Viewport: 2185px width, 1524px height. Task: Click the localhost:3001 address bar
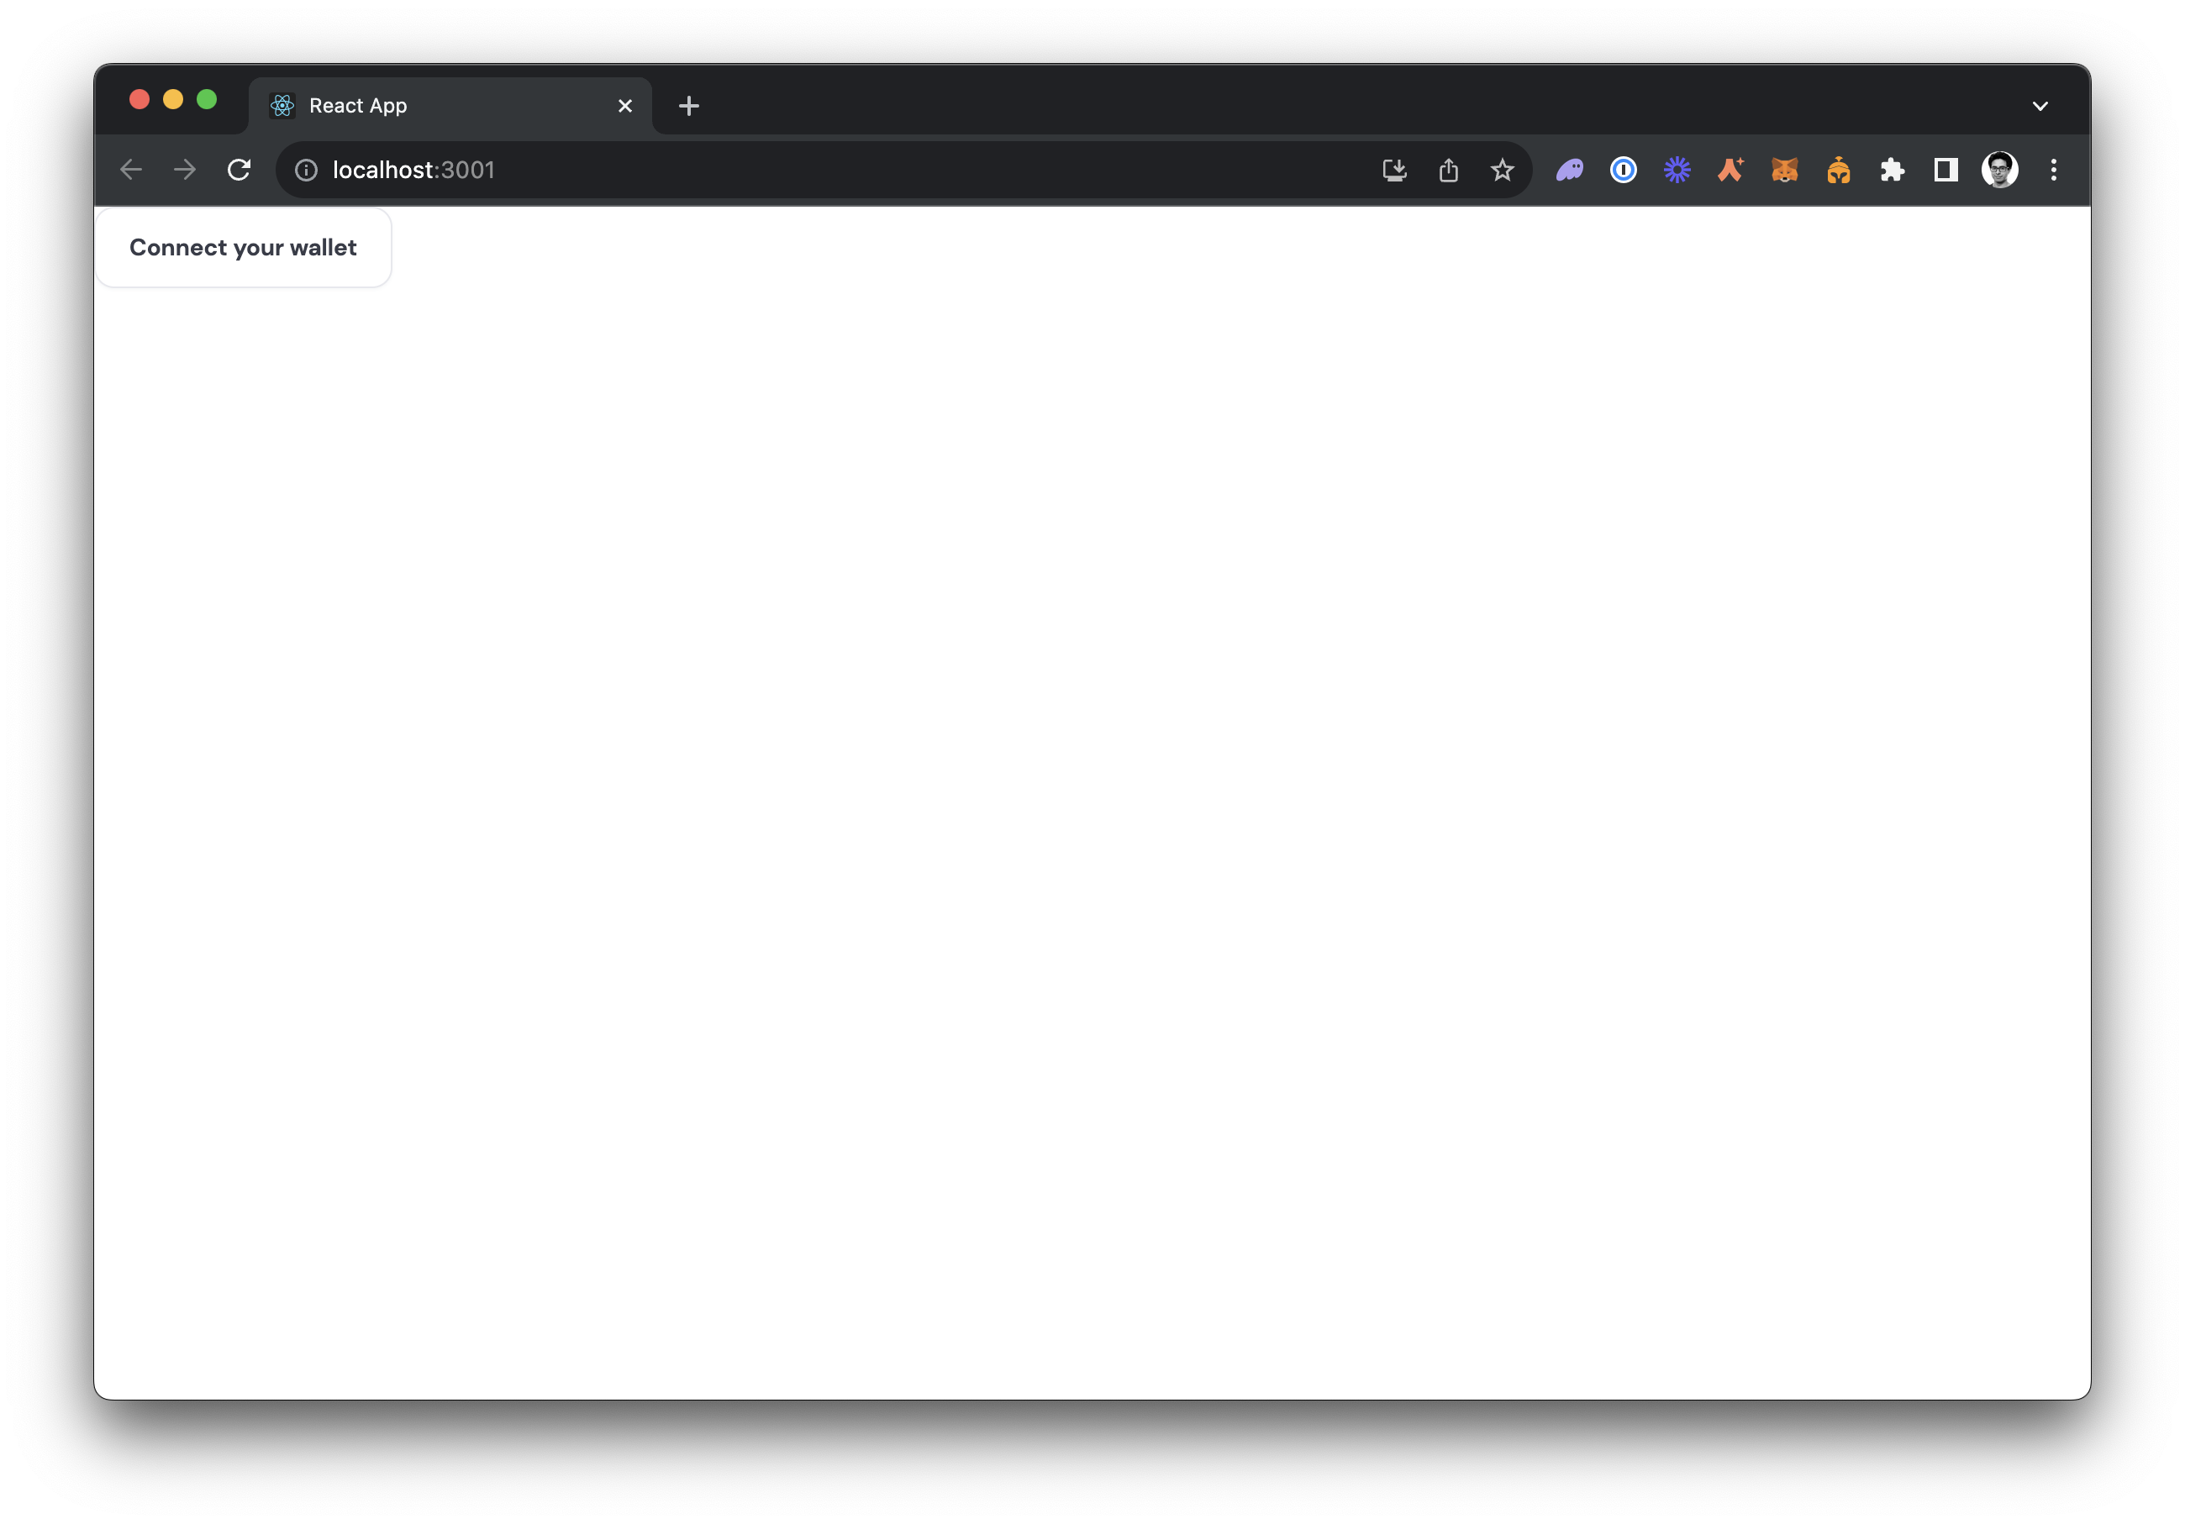(809, 171)
